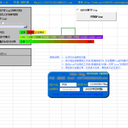Click the <=500 latency color cell

[x=76, y=37]
